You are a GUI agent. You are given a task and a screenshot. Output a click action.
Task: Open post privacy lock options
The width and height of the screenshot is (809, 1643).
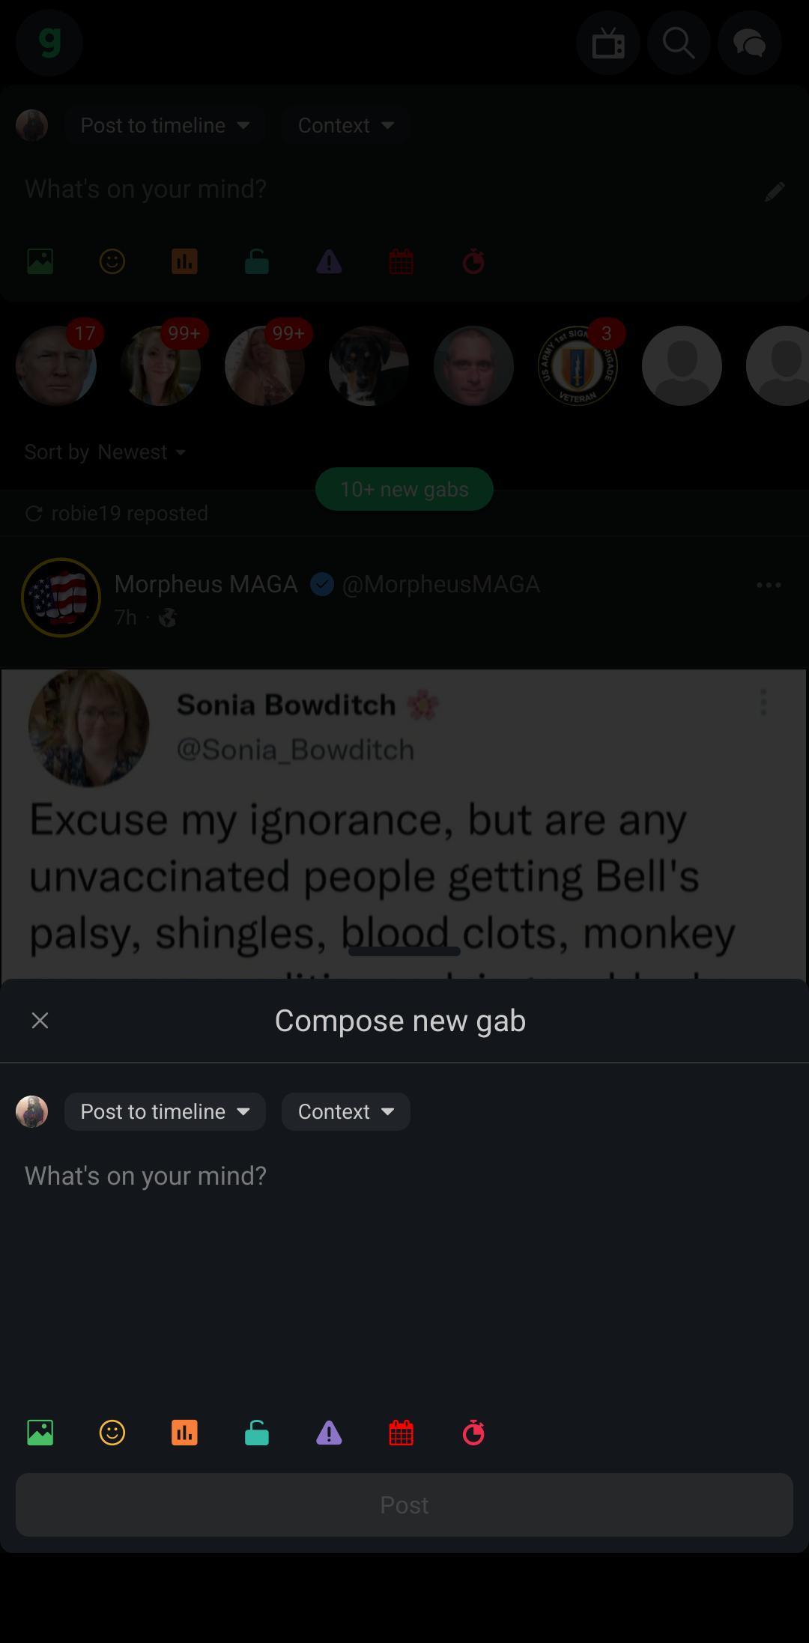tap(255, 1432)
